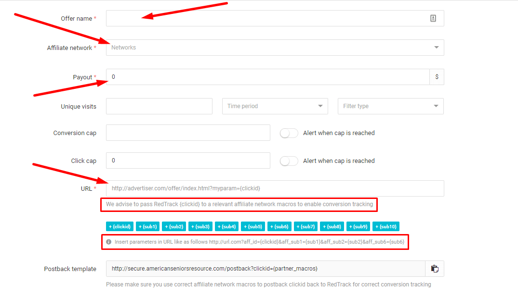Insert the {sub10} parameter tag
Viewport: 518px width, 297px height.
pos(385,226)
